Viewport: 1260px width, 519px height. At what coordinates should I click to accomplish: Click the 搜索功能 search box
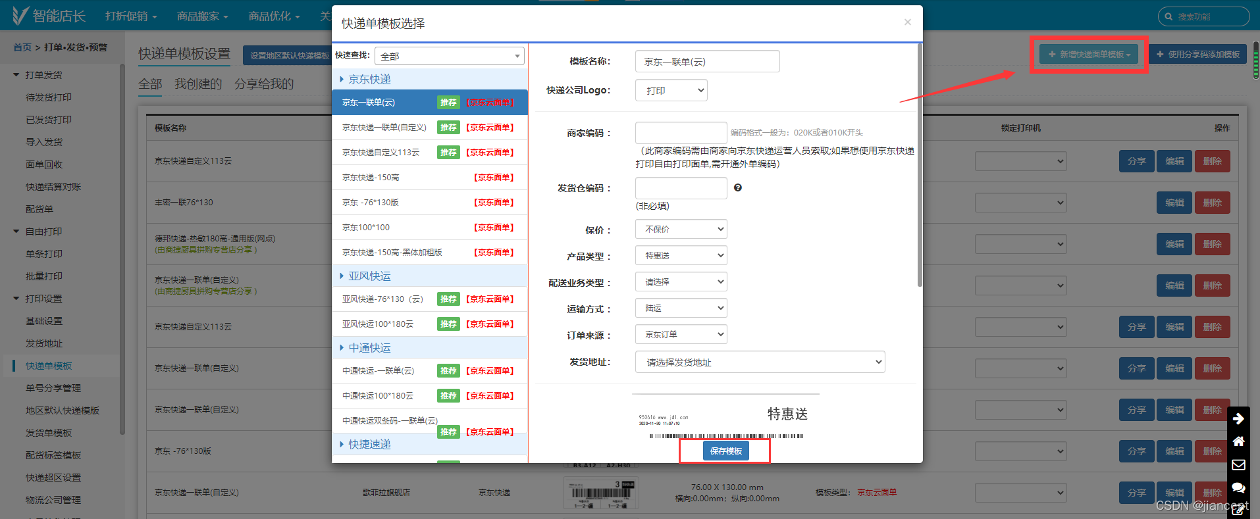pos(1204,16)
